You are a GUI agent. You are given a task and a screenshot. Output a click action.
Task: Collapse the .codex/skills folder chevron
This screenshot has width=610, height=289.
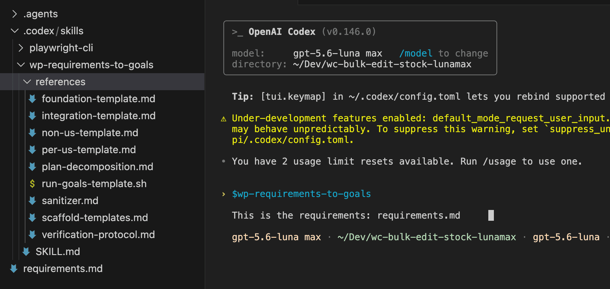point(15,31)
